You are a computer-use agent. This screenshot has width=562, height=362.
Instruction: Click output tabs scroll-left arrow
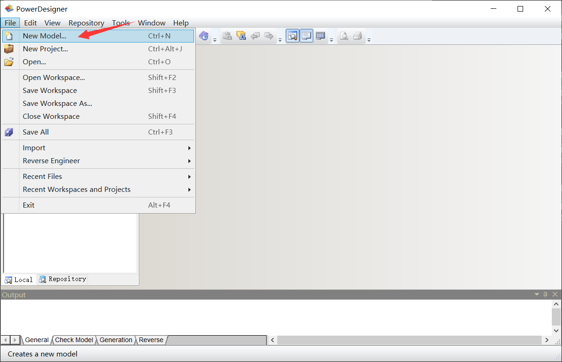[x=6, y=340]
